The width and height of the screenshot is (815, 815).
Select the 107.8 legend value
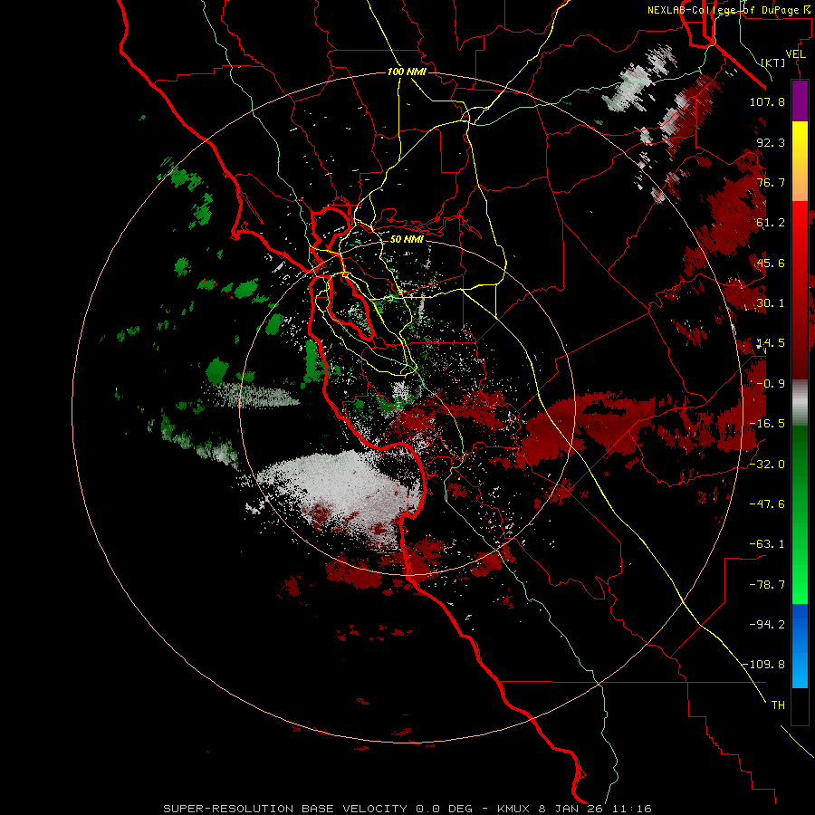coord(767,101)
